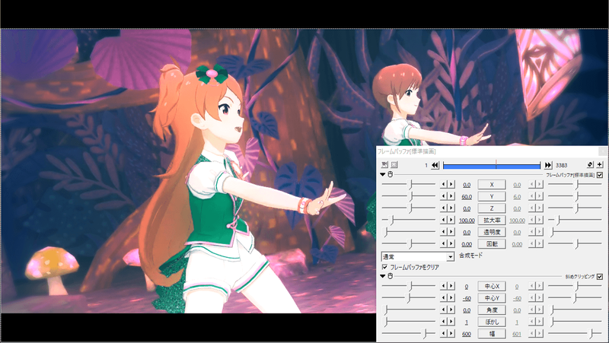The image size is (609, 343).
Task: Decrease left Y value with left arrow
Action: pyautogui.click(x=443, y=196)
